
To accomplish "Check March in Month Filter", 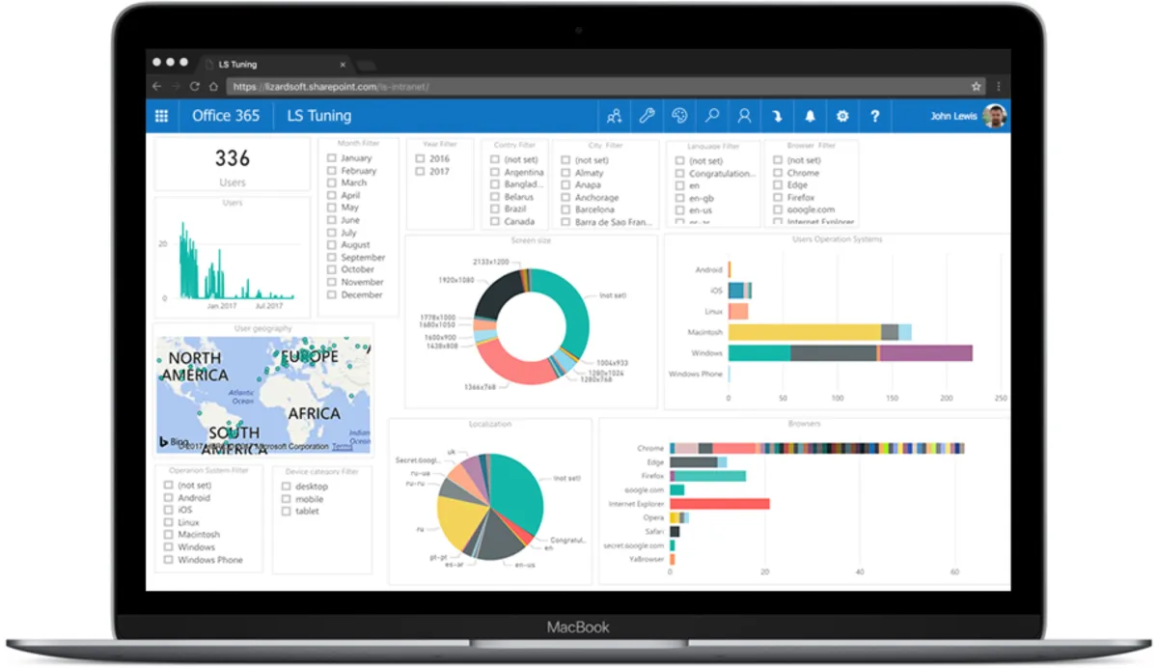I will (332, 182).
